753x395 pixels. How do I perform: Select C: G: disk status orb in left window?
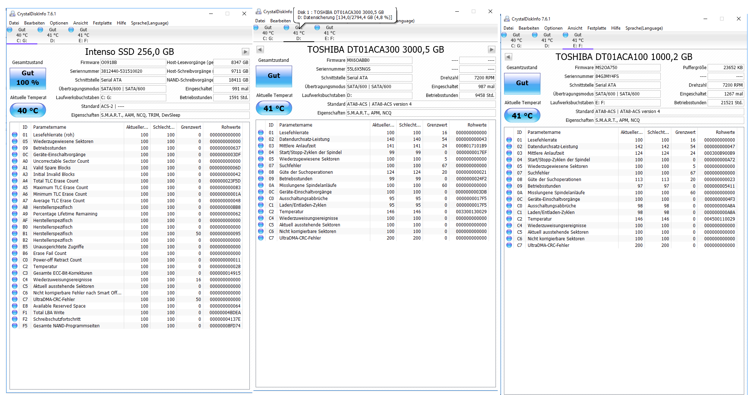click(10, 30)
